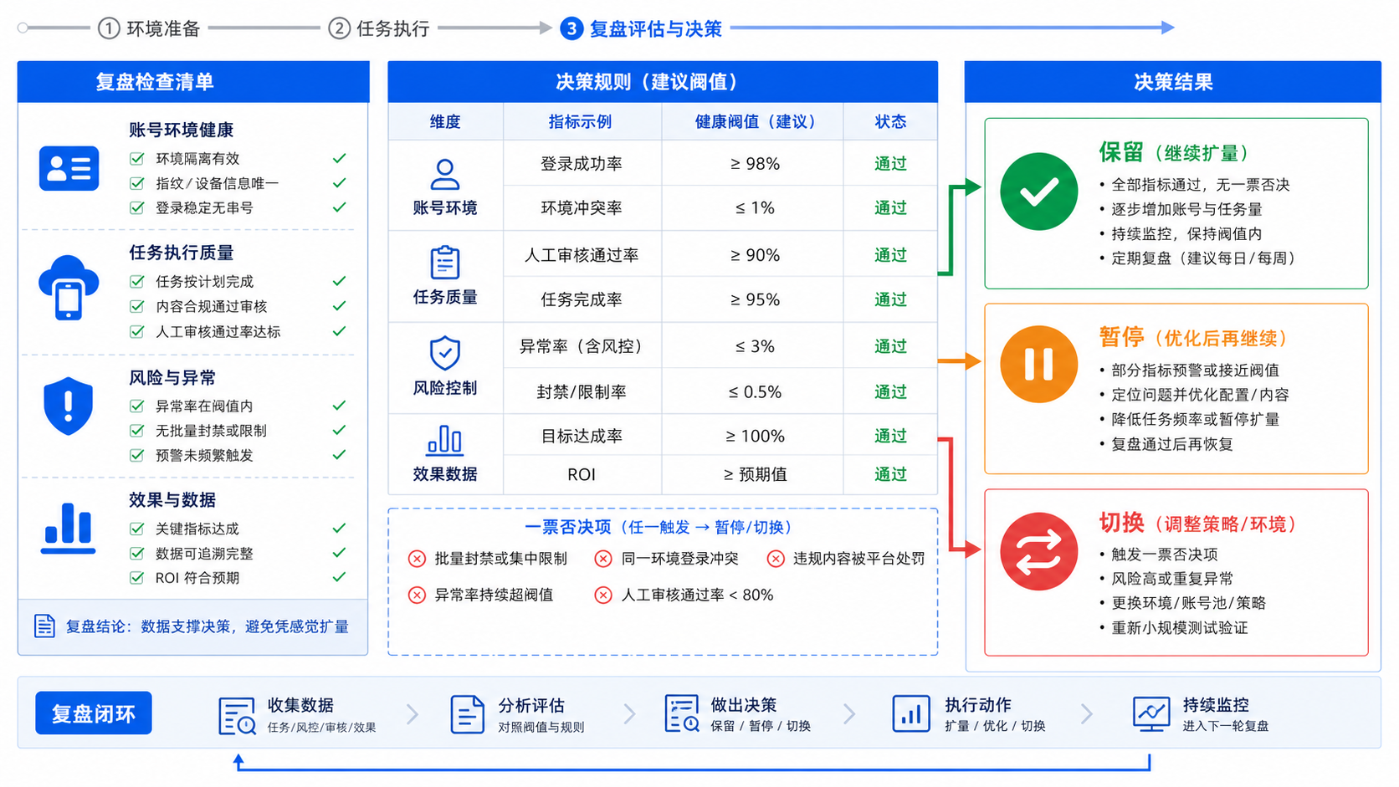Click the ROI indicator cell
The image size is (1399, 787).
[x=582, y=475]
